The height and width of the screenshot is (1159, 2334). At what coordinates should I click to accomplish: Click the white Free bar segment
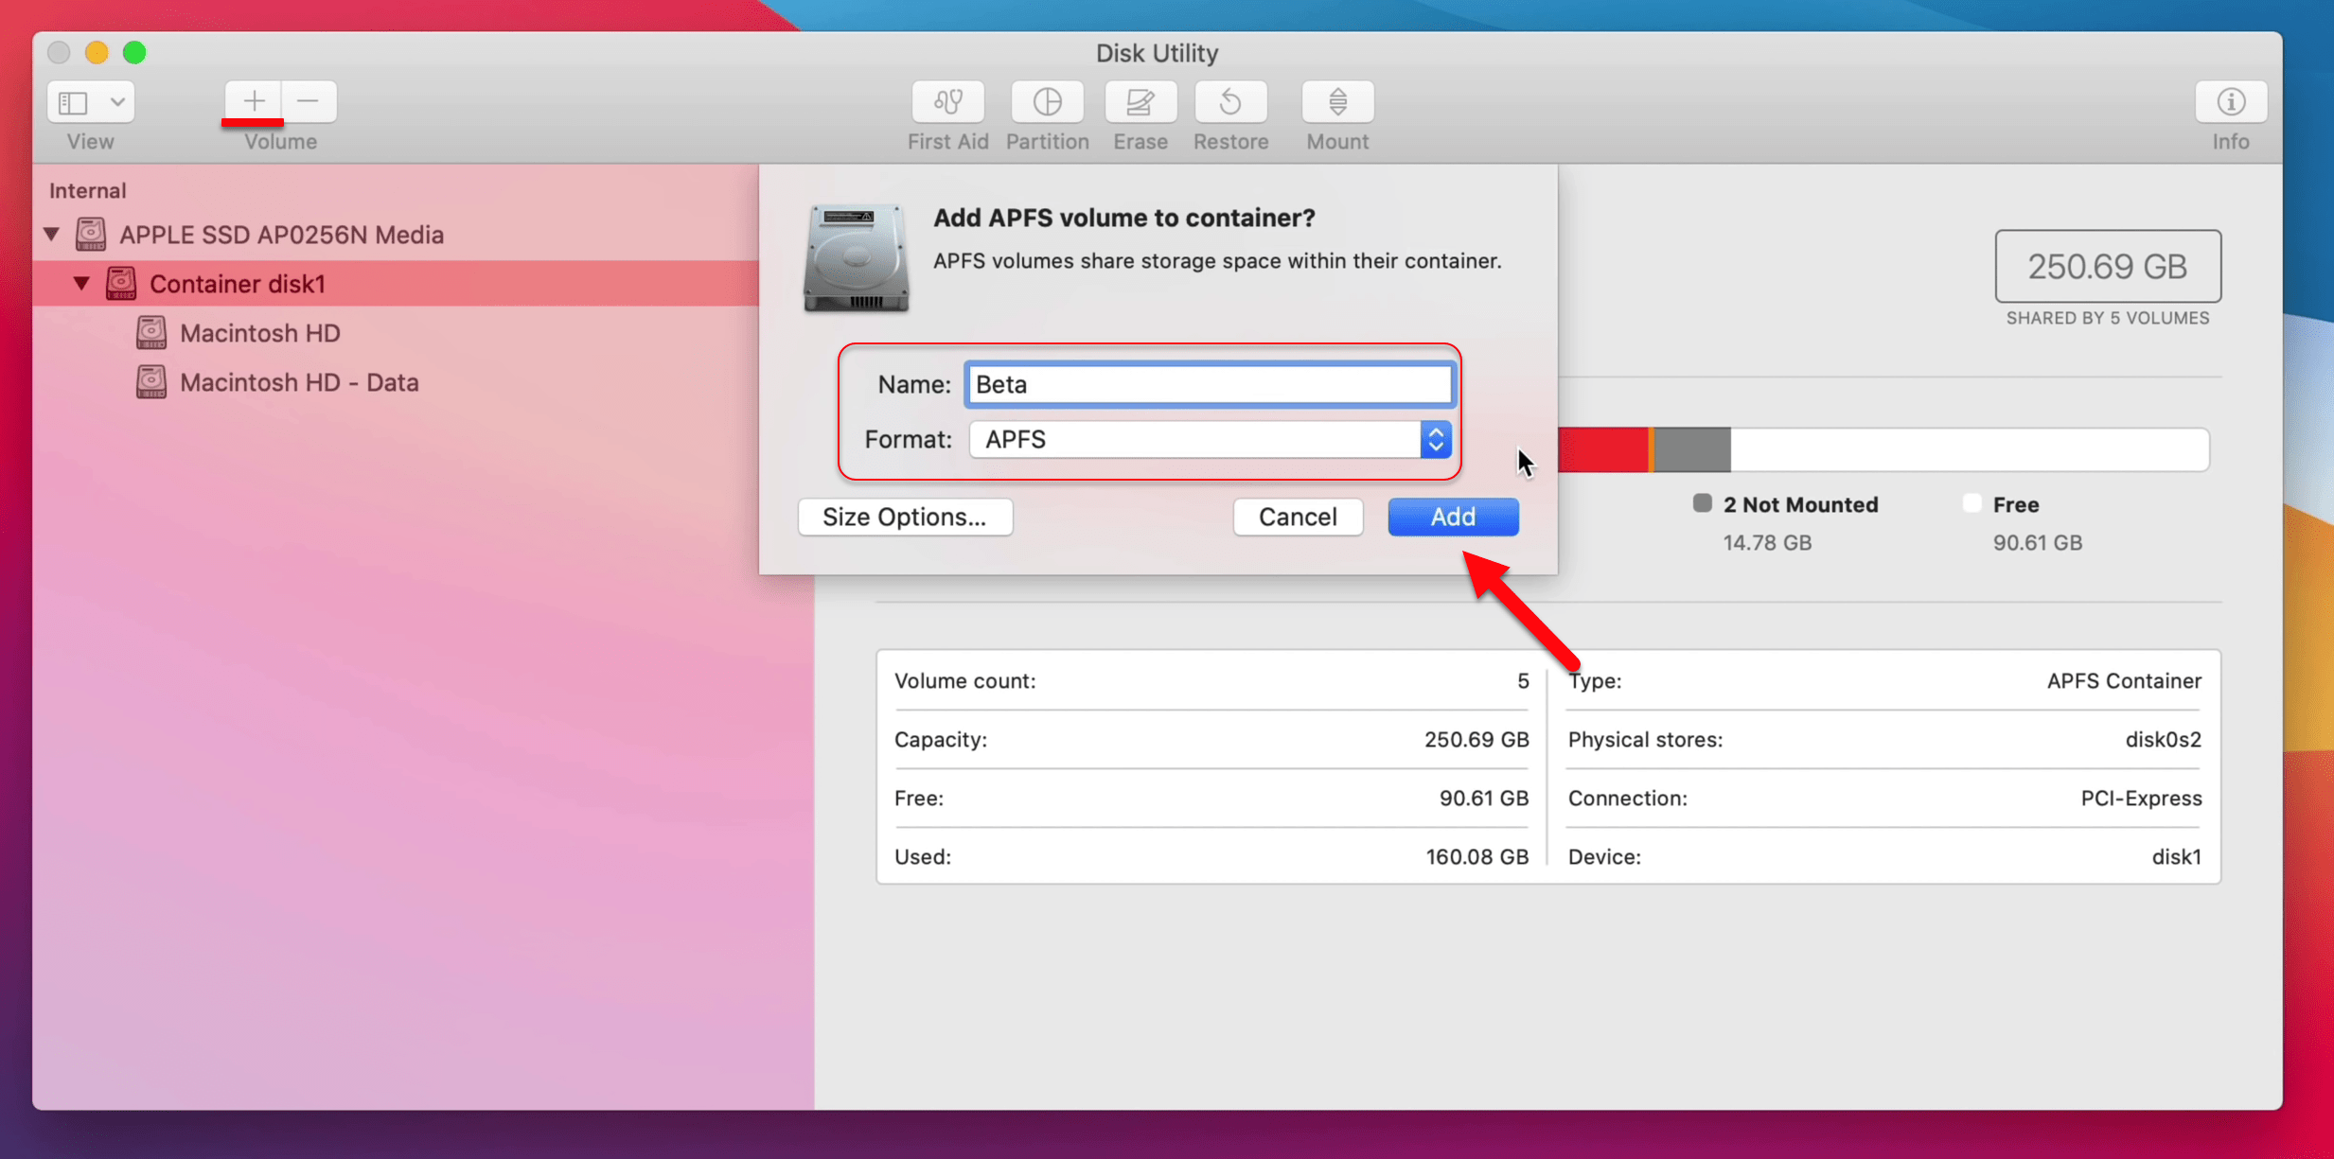point(1970,449)
